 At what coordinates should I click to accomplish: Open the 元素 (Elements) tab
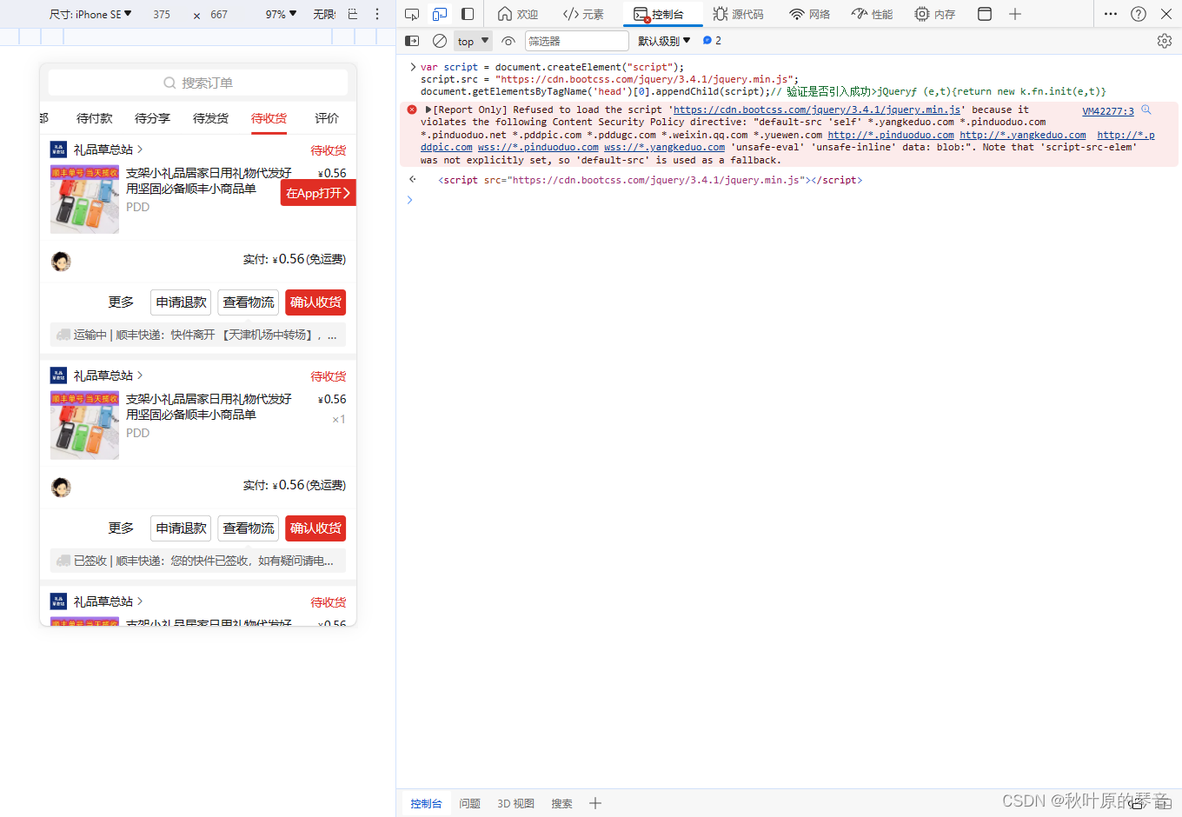(x=583, y=14)
